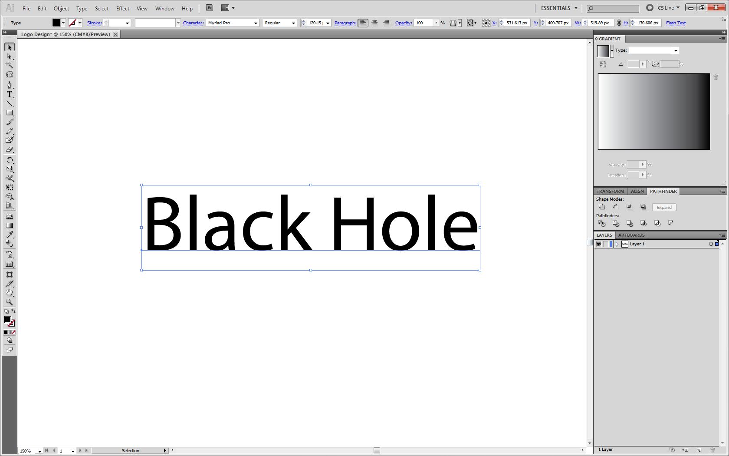Image resolution: width=729 pixels, height=456 pixels.
Task: Swap fill and stroke colors
Action: (x=13, y=311)
